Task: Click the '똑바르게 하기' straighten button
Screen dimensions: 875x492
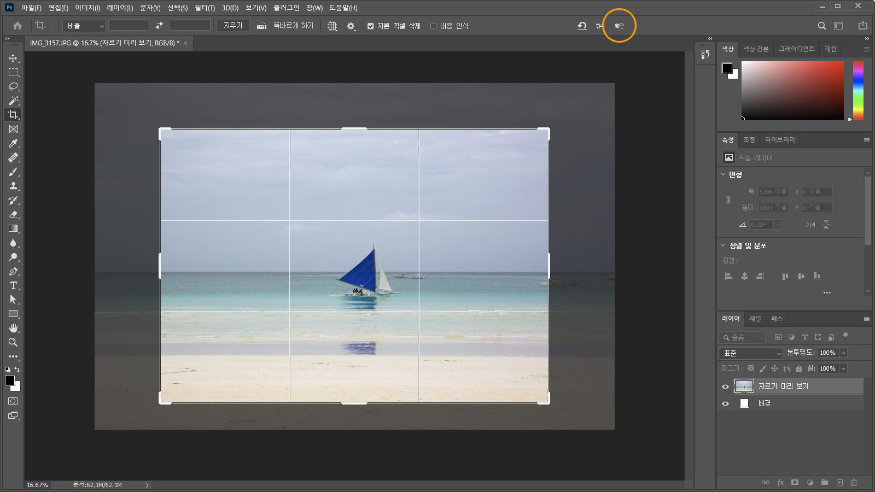Action: [285, 26]
